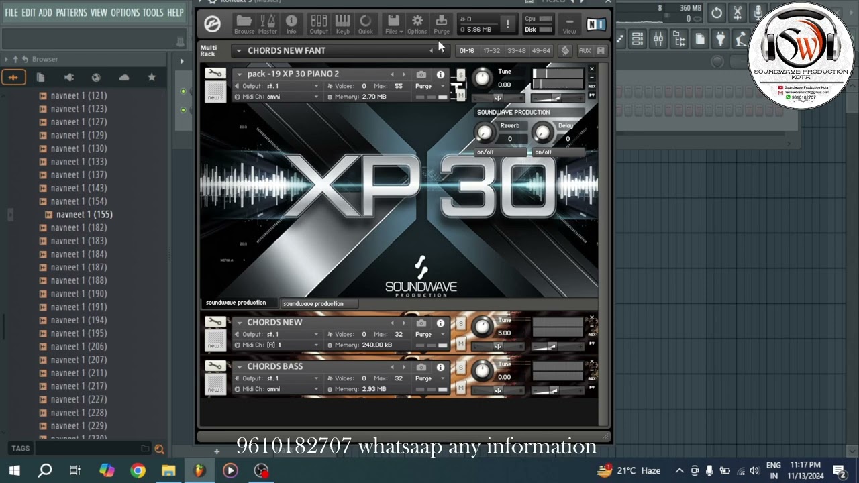Take snapshot camera for XP 30 PIANO 2
Image resolution: width=859 pixels, height=483 pixels.
pos(421,74)
